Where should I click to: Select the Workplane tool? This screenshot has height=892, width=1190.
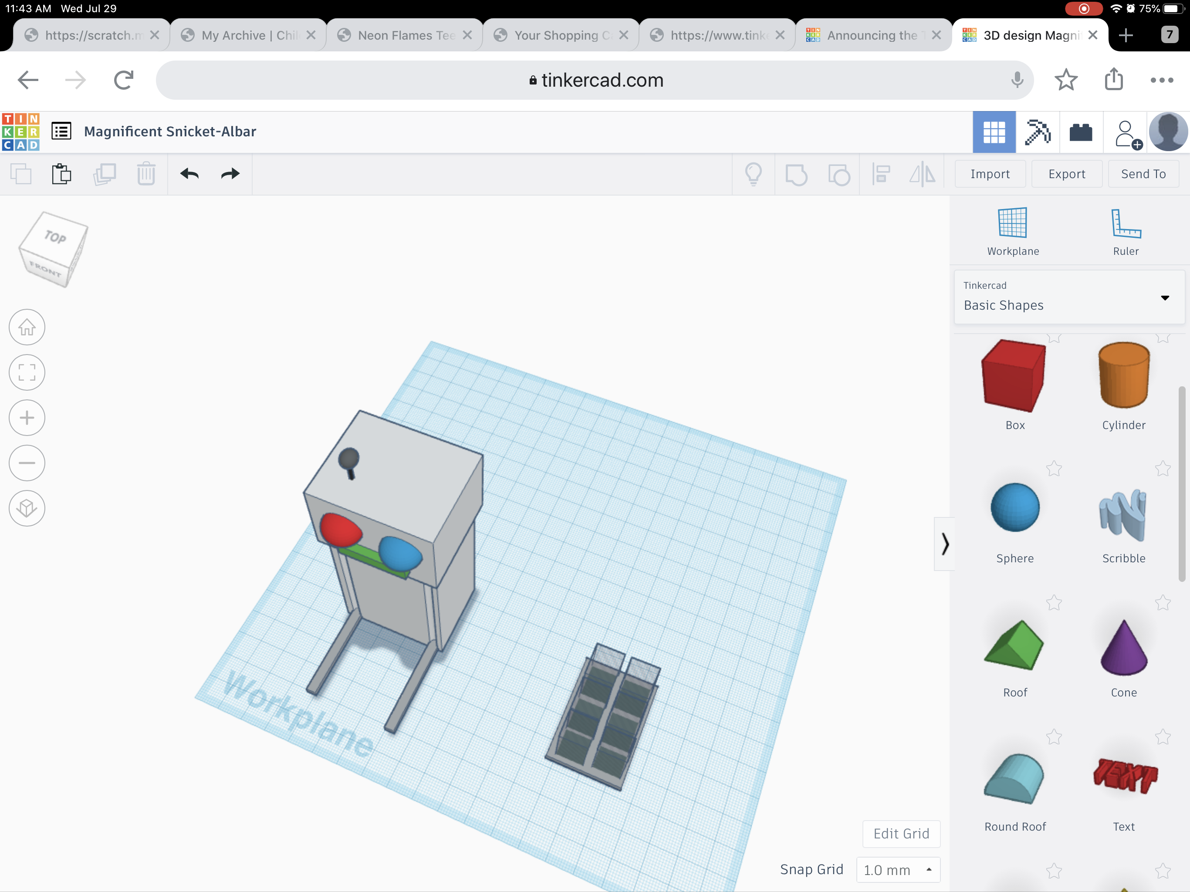point(1012,232)
